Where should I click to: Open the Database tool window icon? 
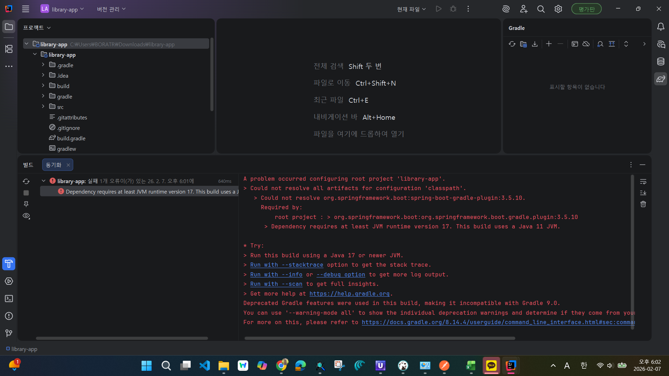tap(661, 62)
